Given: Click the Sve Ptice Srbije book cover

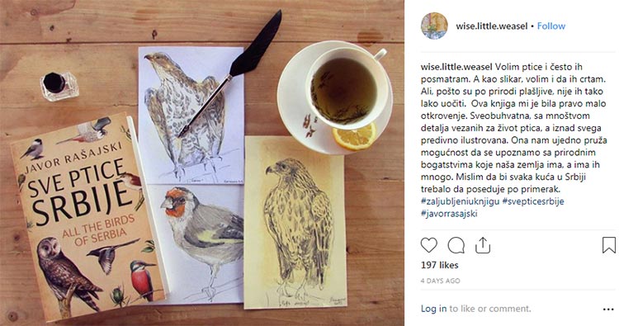Looking at the screenshot, I should 89,215.
